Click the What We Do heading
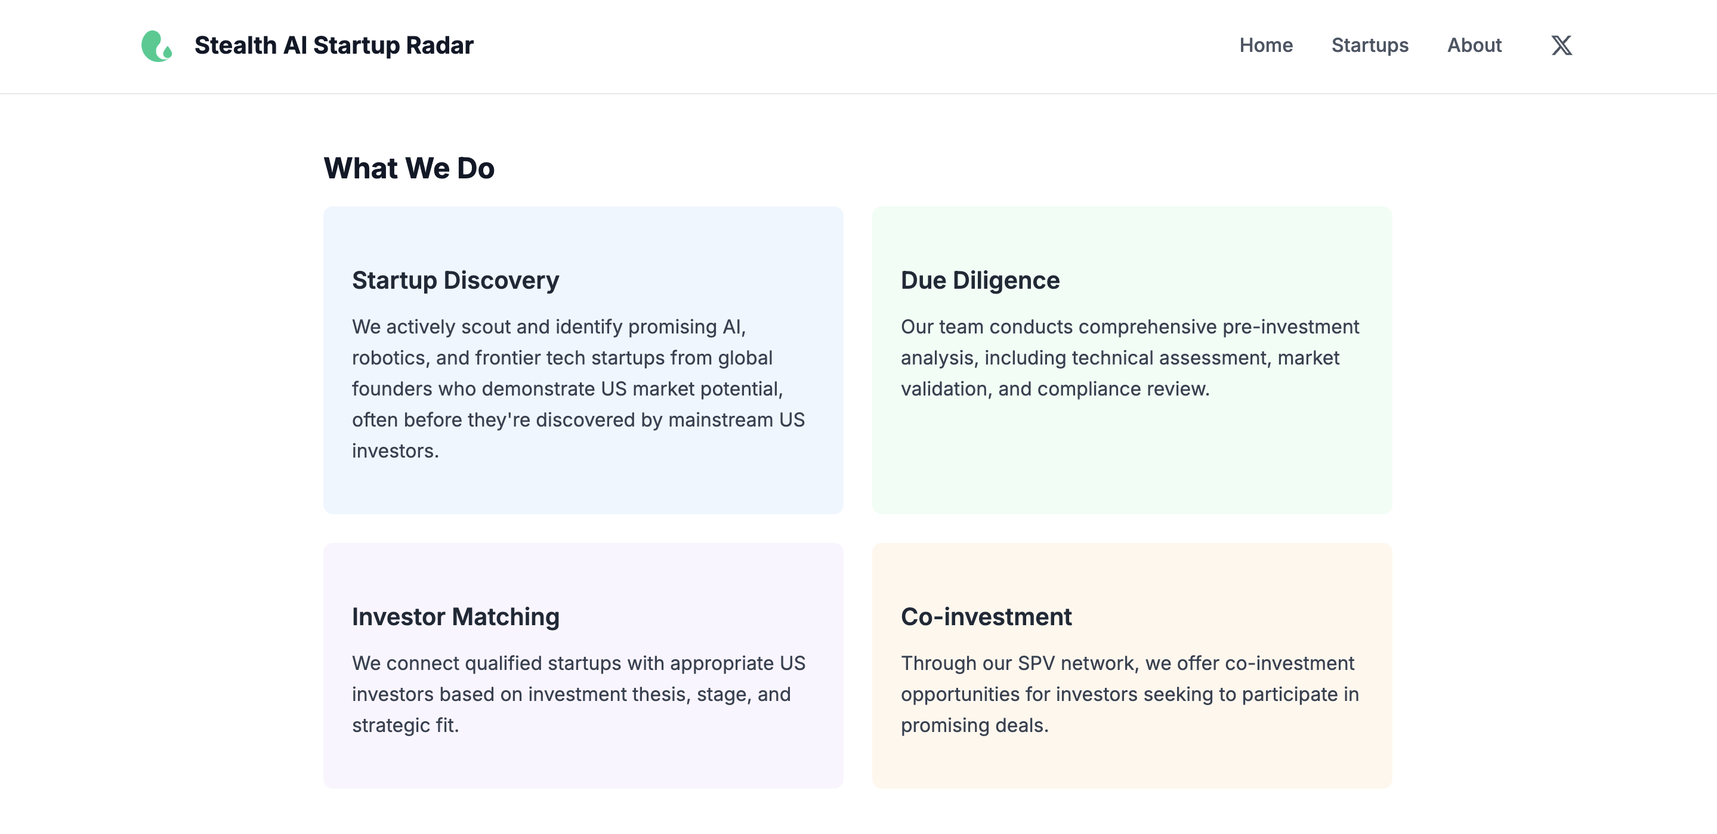The height and width of the screenshot is (834, 1717). [409, 168]
